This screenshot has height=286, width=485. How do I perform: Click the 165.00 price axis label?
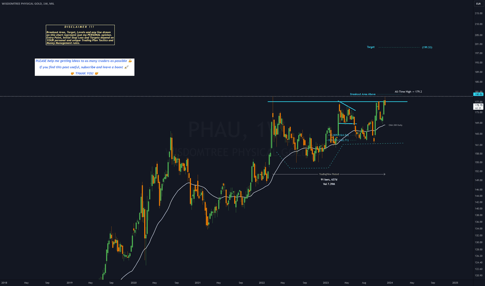coord(479,134)
